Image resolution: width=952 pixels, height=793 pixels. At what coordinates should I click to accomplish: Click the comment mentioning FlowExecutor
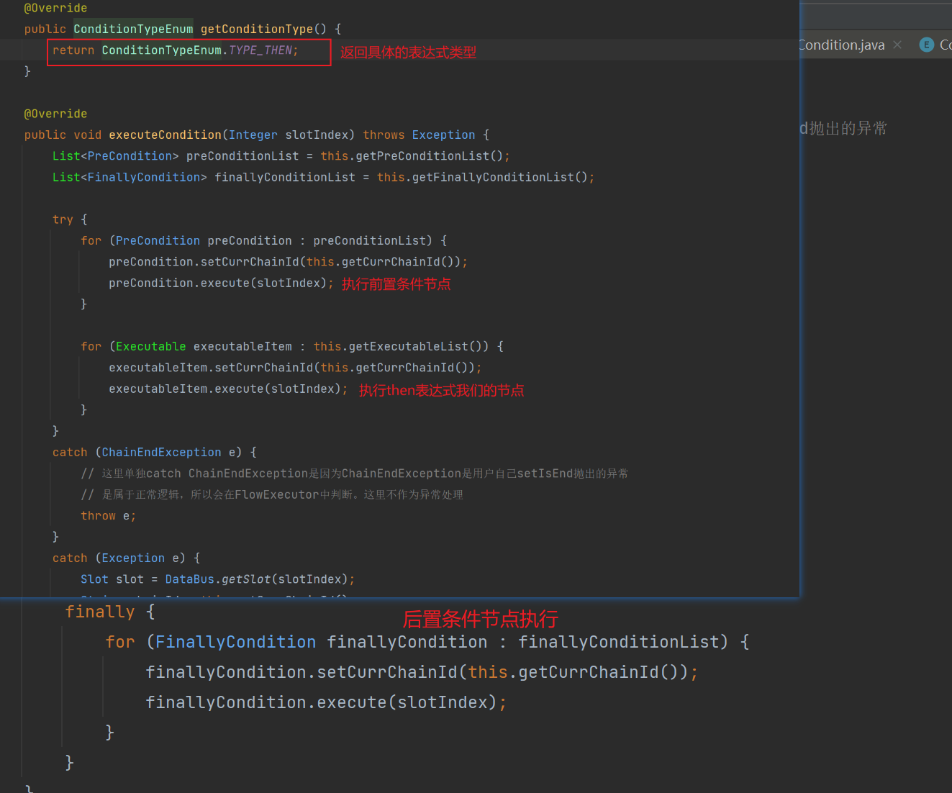(x=272, y=494)
